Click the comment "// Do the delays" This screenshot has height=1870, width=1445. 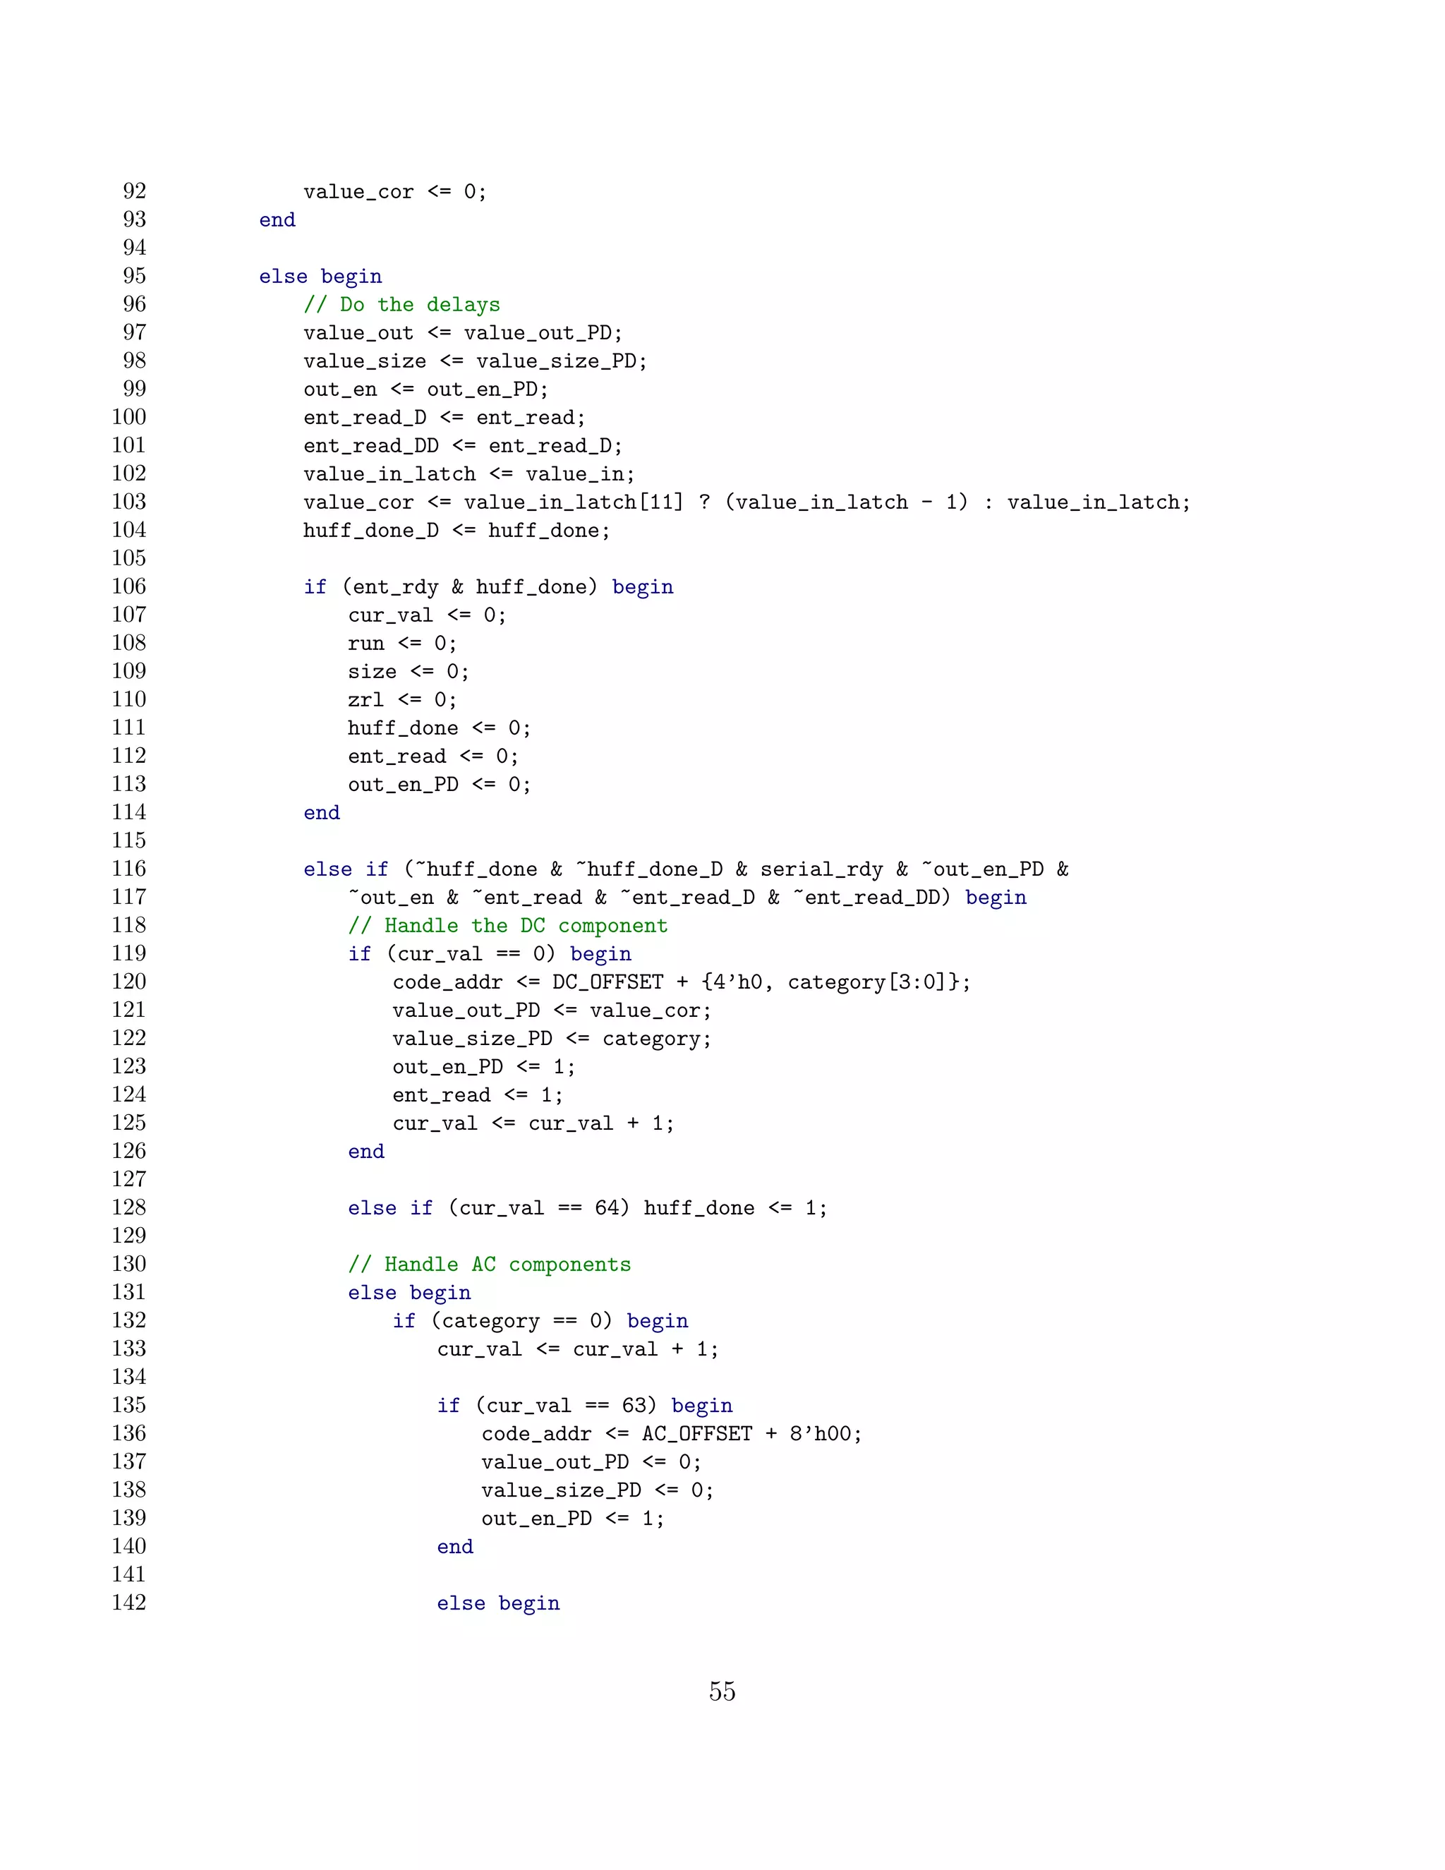coord(401,305)
